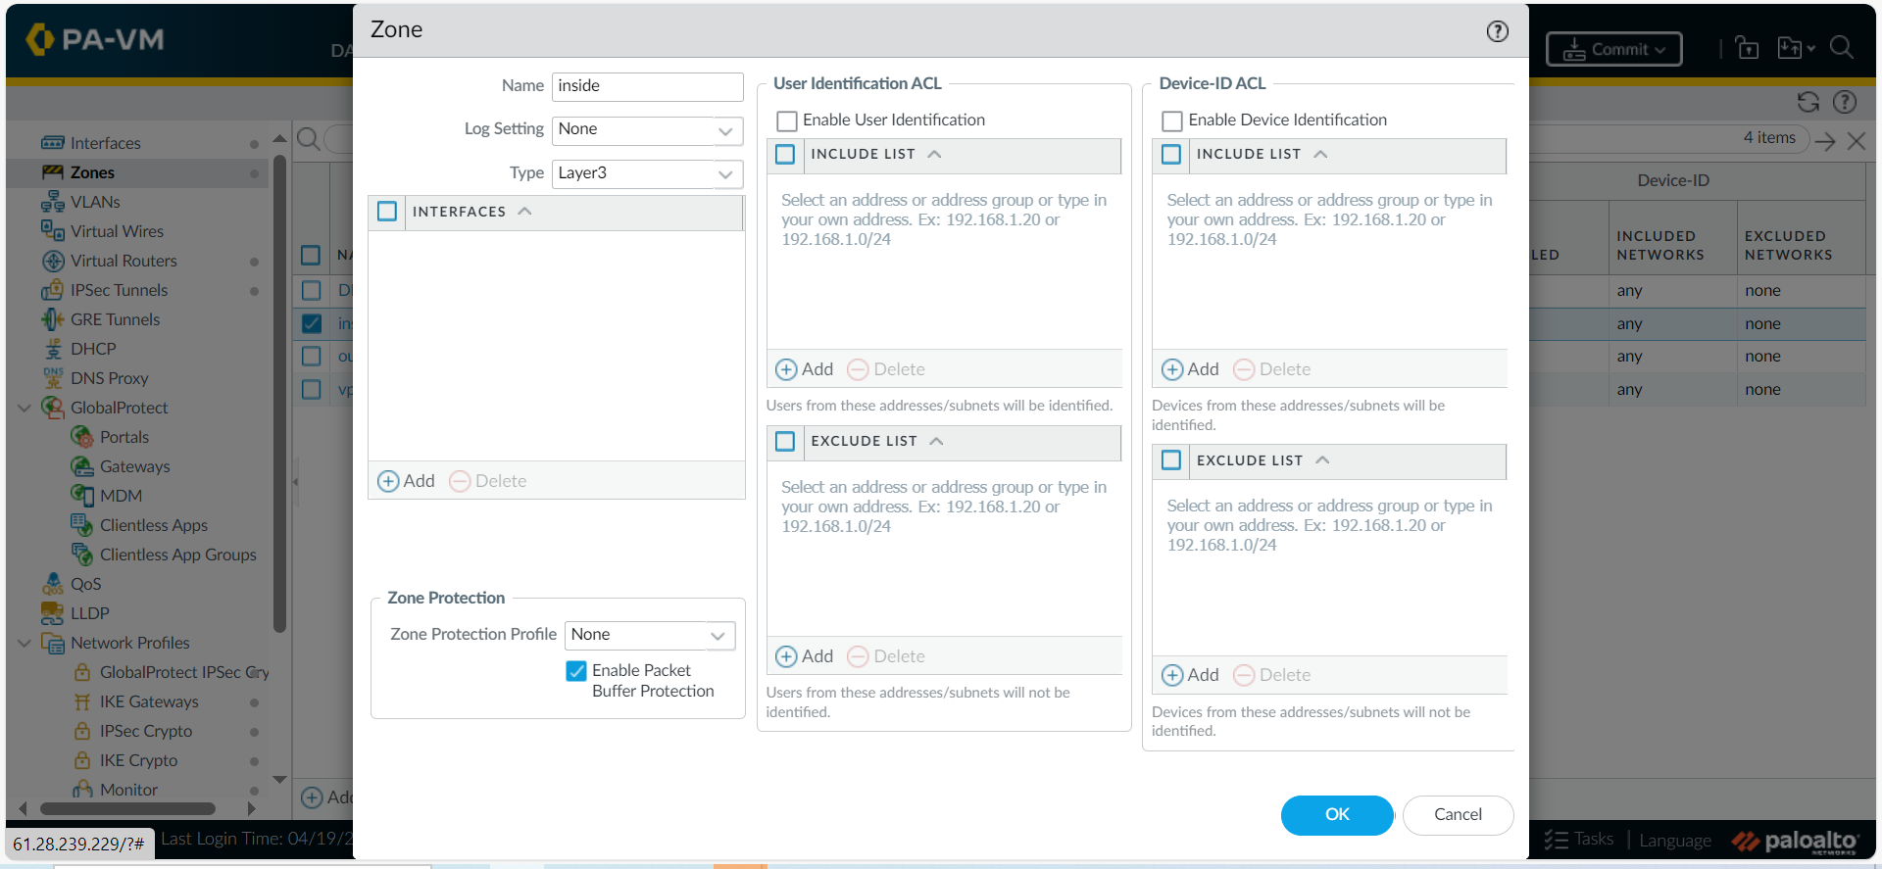This screenshot has width=1882, height=869.
Task: Enable Device Identification checkbox
Action: click(x=1171, y=121)
